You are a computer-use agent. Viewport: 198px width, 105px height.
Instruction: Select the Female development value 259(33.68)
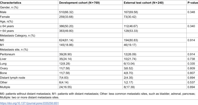(66, 17)
